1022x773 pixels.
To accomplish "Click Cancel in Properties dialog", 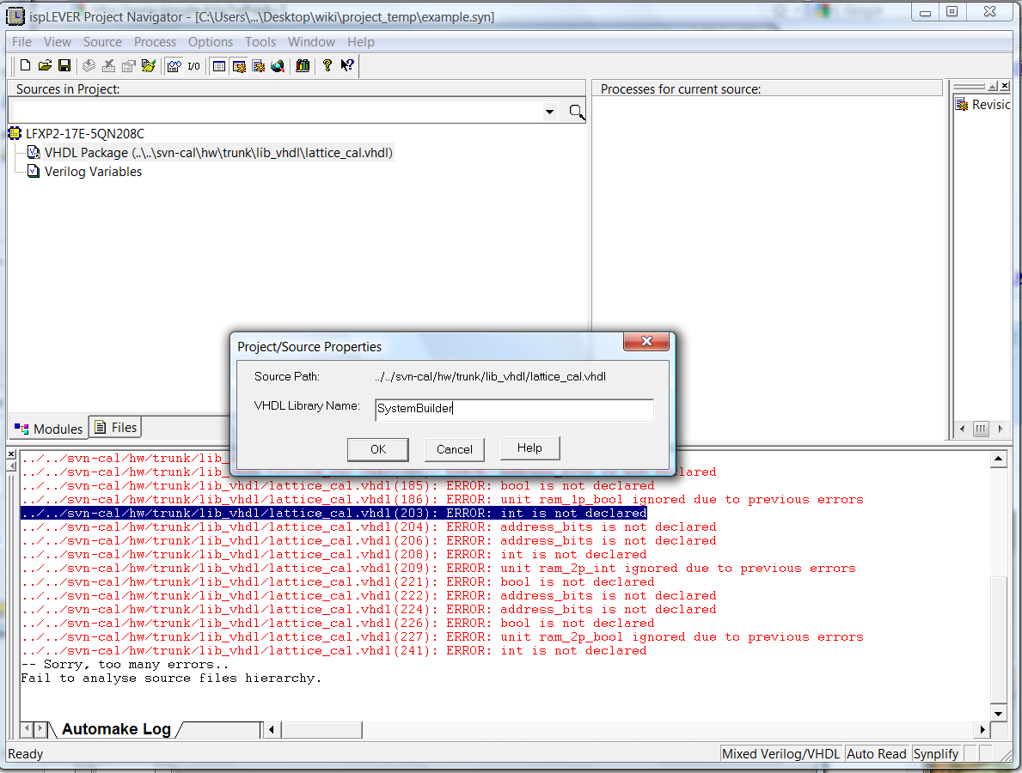I will tap(455, 449).
